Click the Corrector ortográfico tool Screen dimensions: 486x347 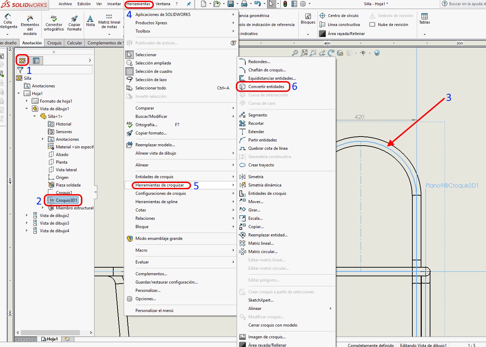(x=54, y=23)
